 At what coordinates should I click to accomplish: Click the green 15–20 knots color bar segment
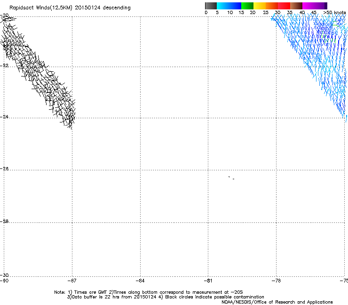tap(247, 6)
